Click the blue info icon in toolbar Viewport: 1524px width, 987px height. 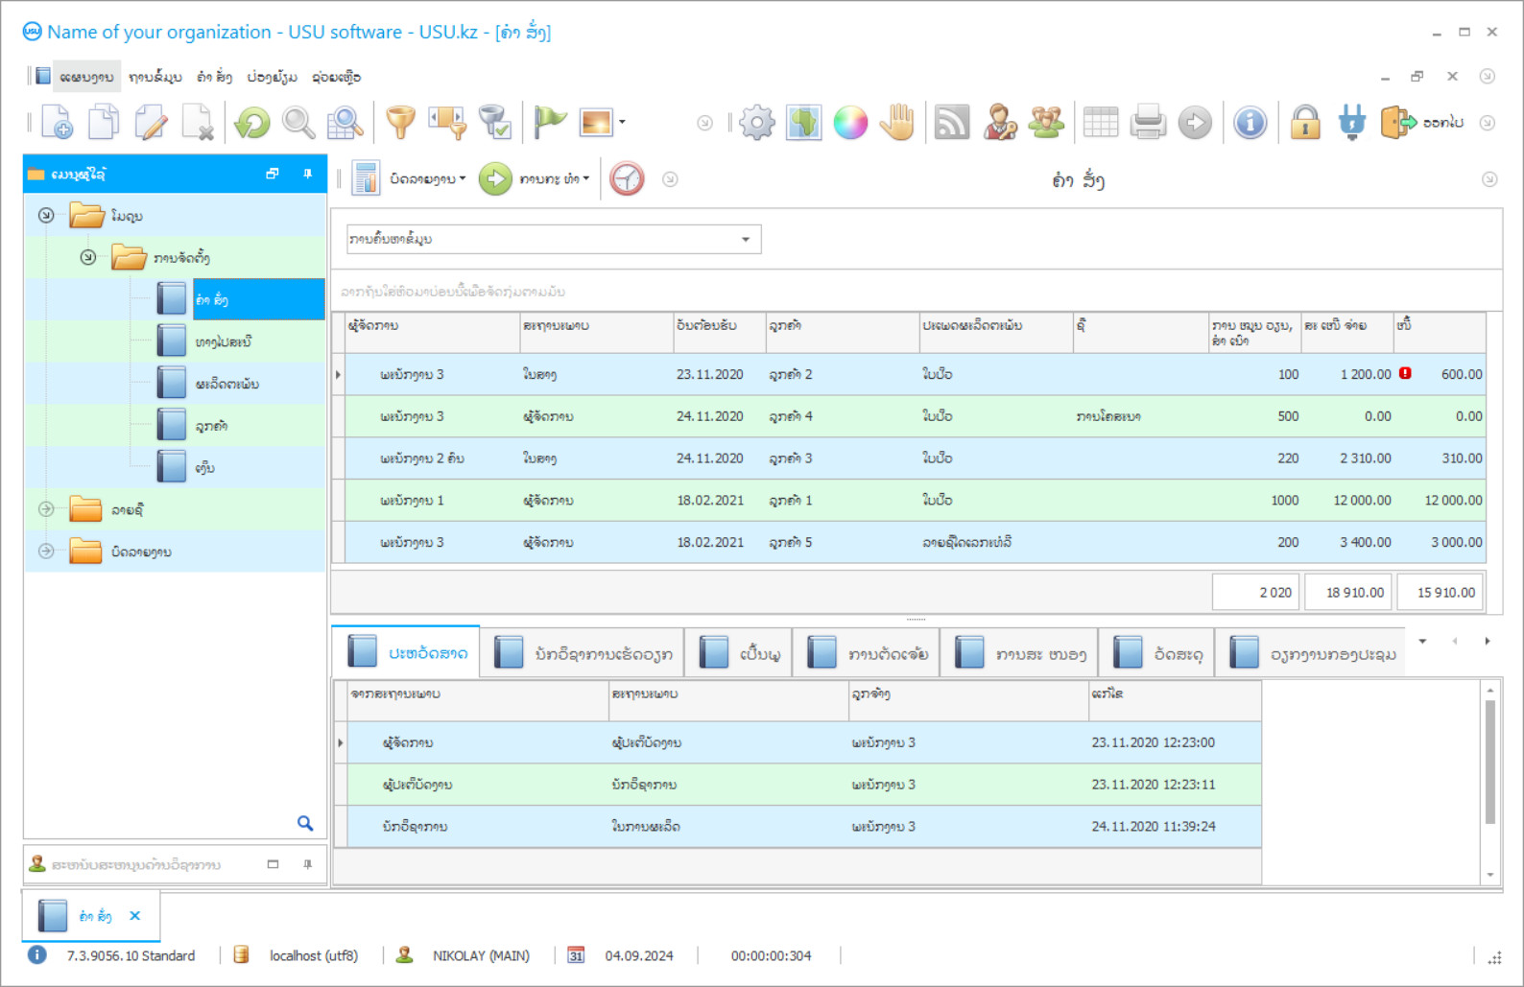[x=1250, y=123]
